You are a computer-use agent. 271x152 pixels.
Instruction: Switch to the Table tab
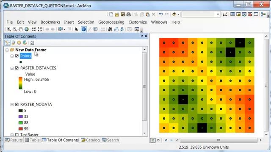click(x=32, y=140)
